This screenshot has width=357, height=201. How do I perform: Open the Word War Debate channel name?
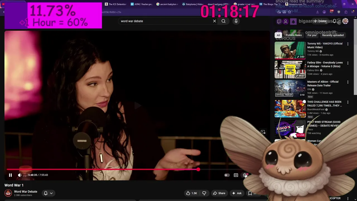pos(26,192)
